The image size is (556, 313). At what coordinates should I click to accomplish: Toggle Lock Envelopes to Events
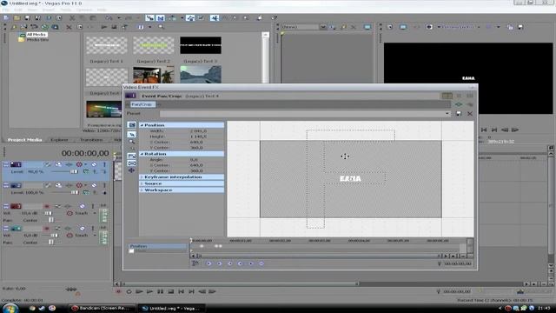pos(191,17)
